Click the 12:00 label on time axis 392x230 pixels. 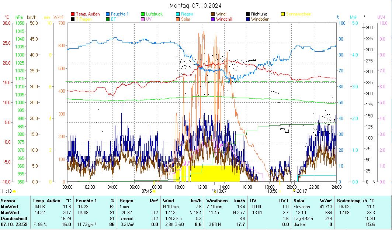click(x=202, y=187)
